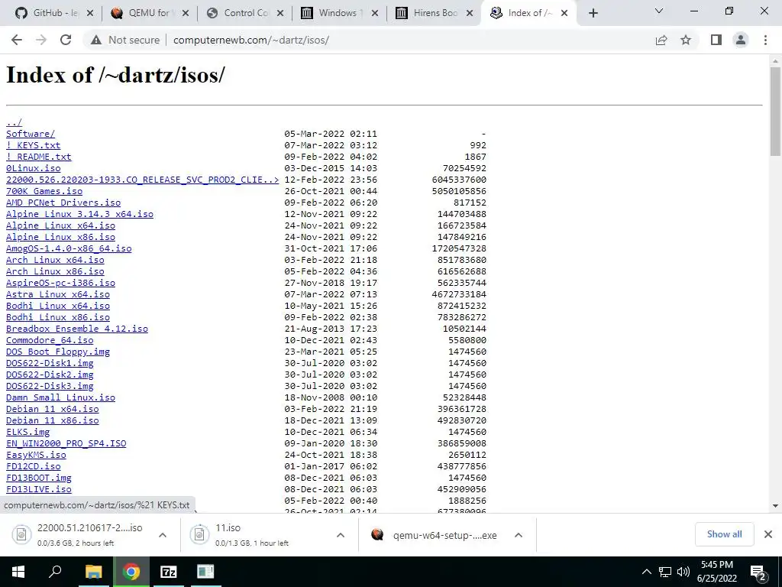Download DOS622-Disk2.img
Viewport: 782px width, 587px height.
[50, 375]
